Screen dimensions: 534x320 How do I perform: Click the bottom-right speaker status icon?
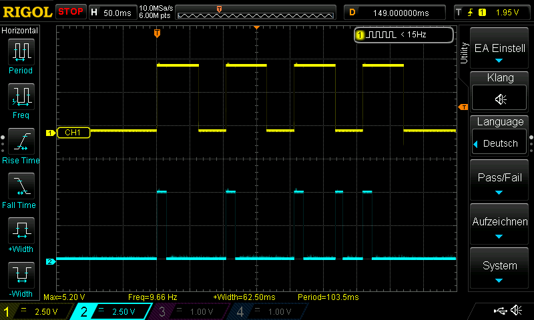(516, 311)
